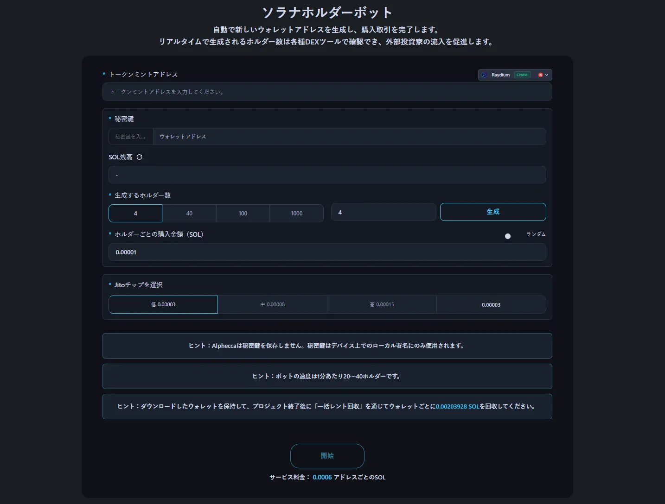Select low Jito tip 0.00003
The width and height of the screenshot is (665, 504).
(163, 305)
